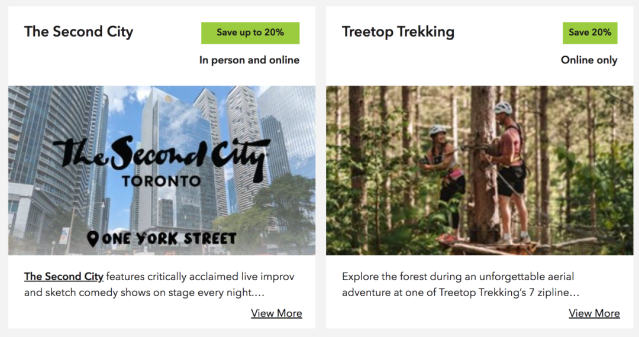
Task: Expand View More for The Second City
Action: click(x=276, y=313)
